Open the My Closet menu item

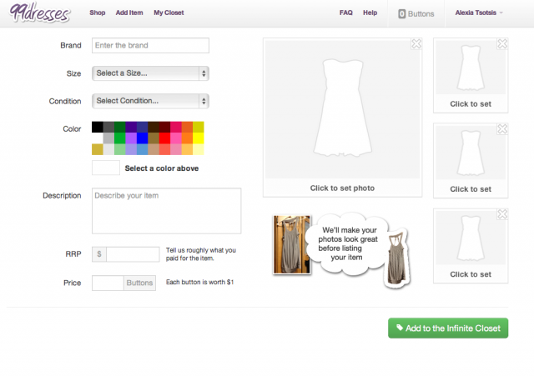pyautogui.click(x=169, y=13)
